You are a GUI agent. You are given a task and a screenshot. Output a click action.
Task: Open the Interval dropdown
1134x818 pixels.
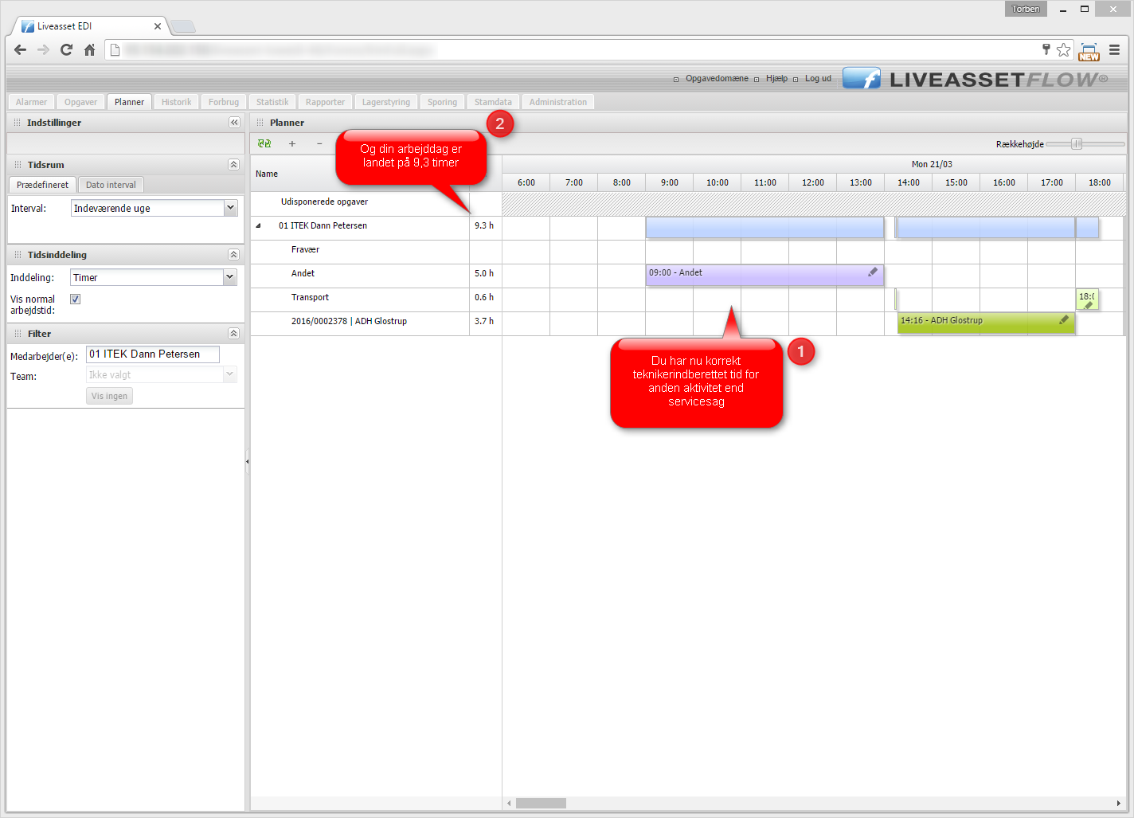[230, 208]
